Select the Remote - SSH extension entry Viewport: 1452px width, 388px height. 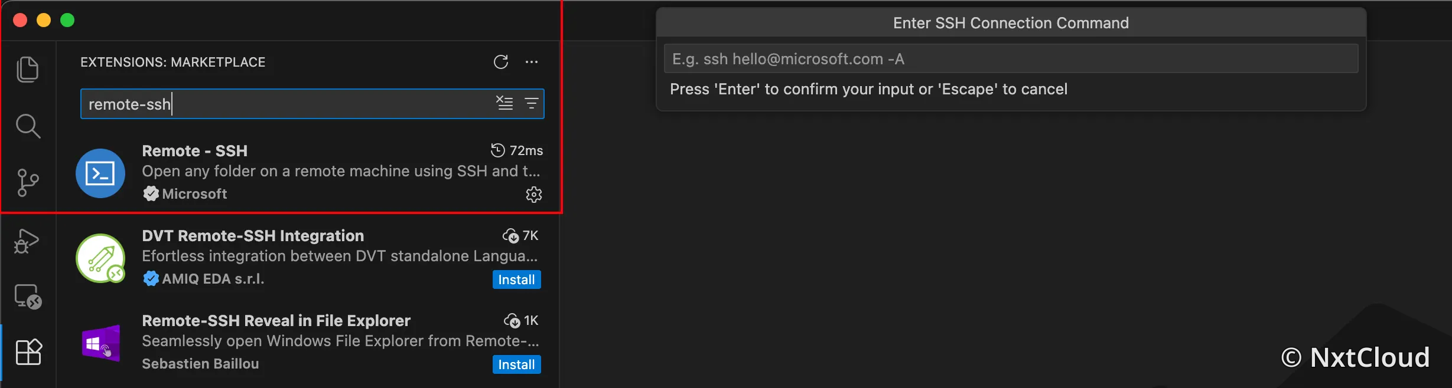tap(308, 172)
